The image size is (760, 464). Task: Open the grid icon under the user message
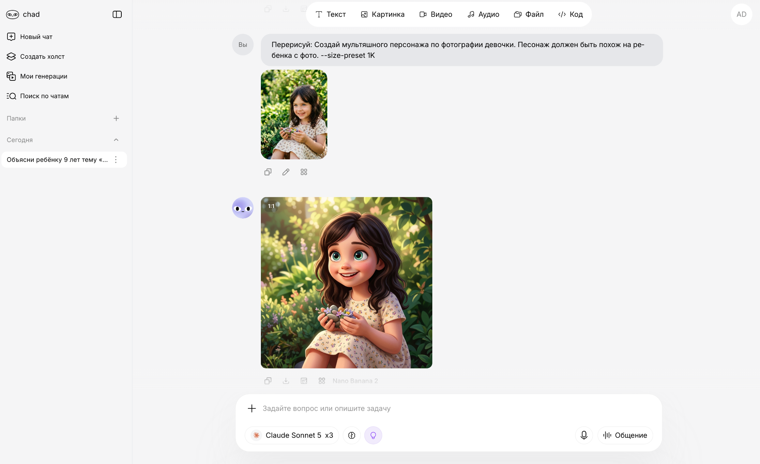click(304, 172)
